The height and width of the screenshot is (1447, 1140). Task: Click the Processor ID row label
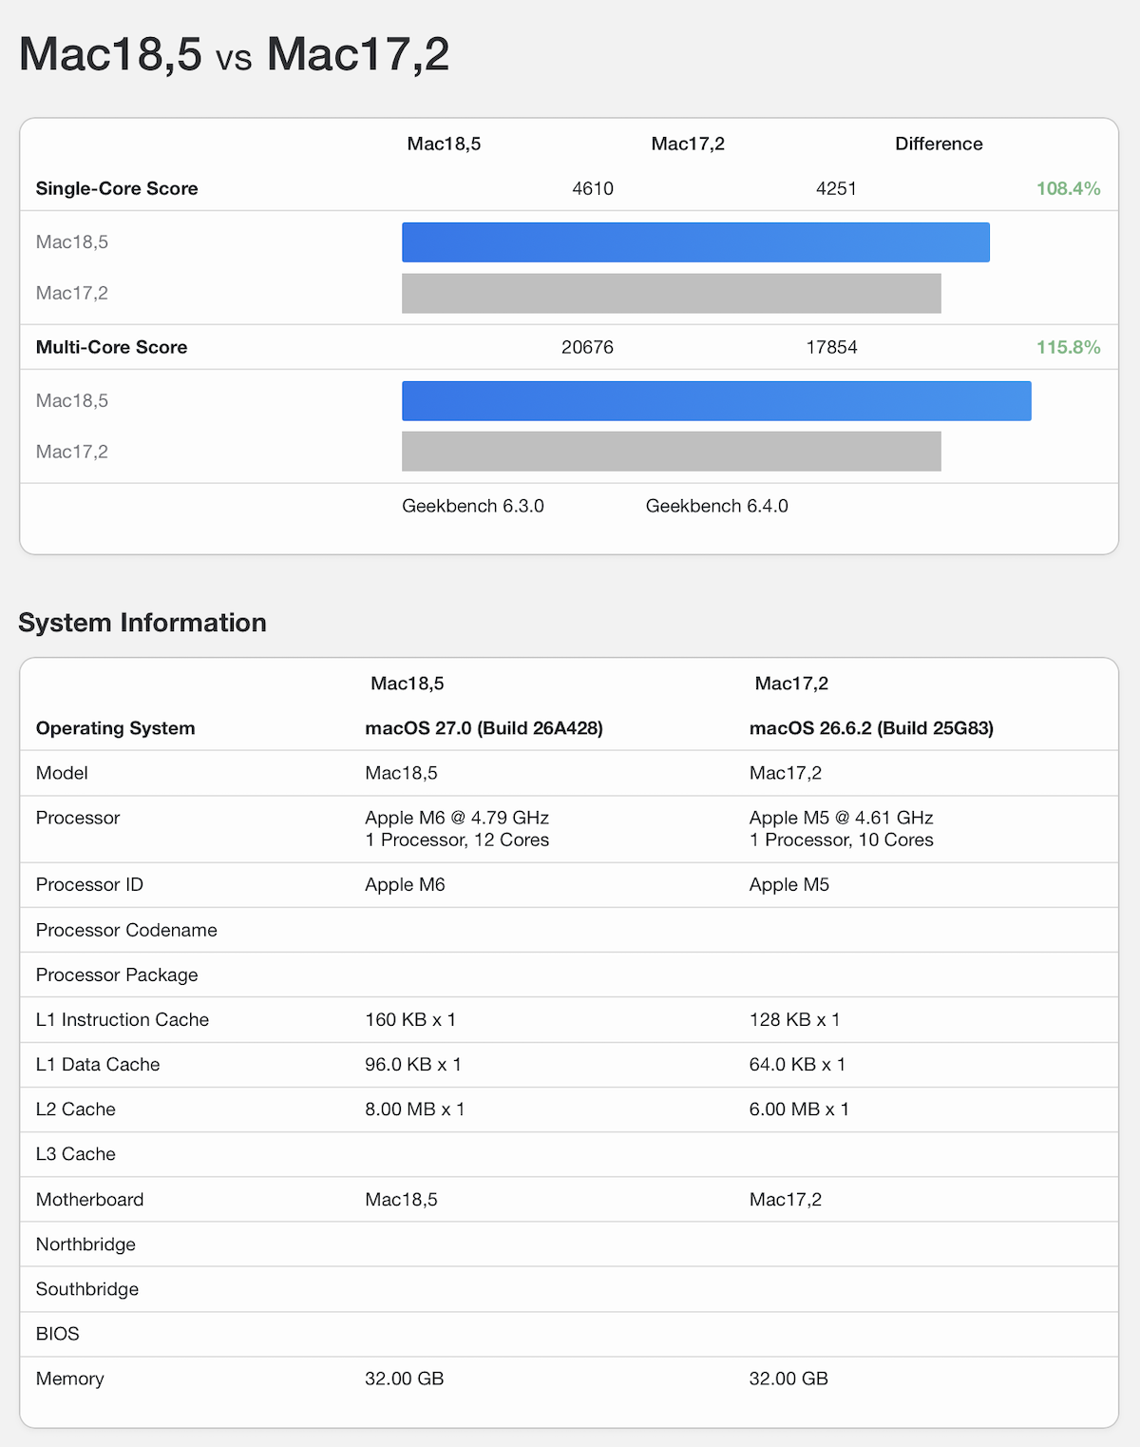(89, 884)
